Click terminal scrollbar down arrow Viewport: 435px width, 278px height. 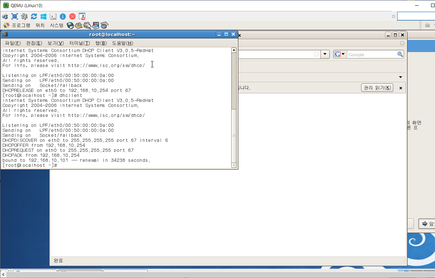[x=234, y=165]
